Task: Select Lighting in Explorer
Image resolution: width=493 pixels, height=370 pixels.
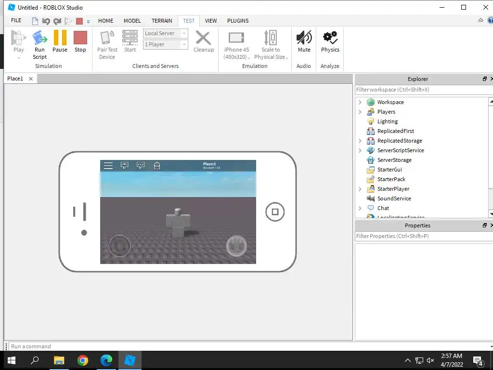Action: (x=388, y=121)
